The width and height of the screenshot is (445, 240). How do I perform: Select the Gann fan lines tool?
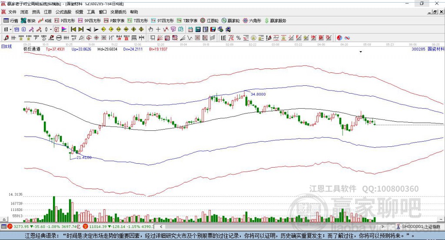160,38
